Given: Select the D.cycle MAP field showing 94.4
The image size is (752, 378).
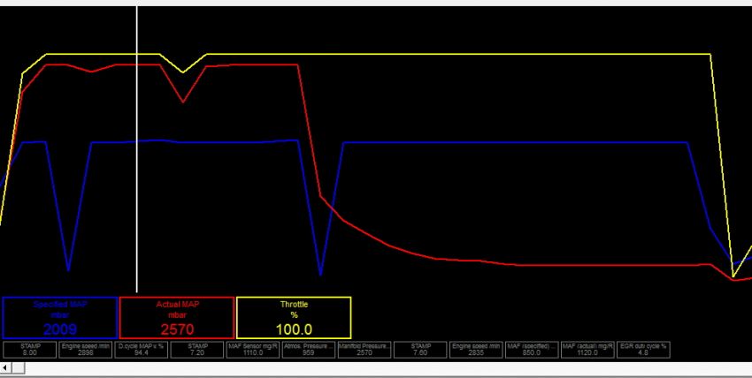Looking at the screenshot, I should point(142,349).
